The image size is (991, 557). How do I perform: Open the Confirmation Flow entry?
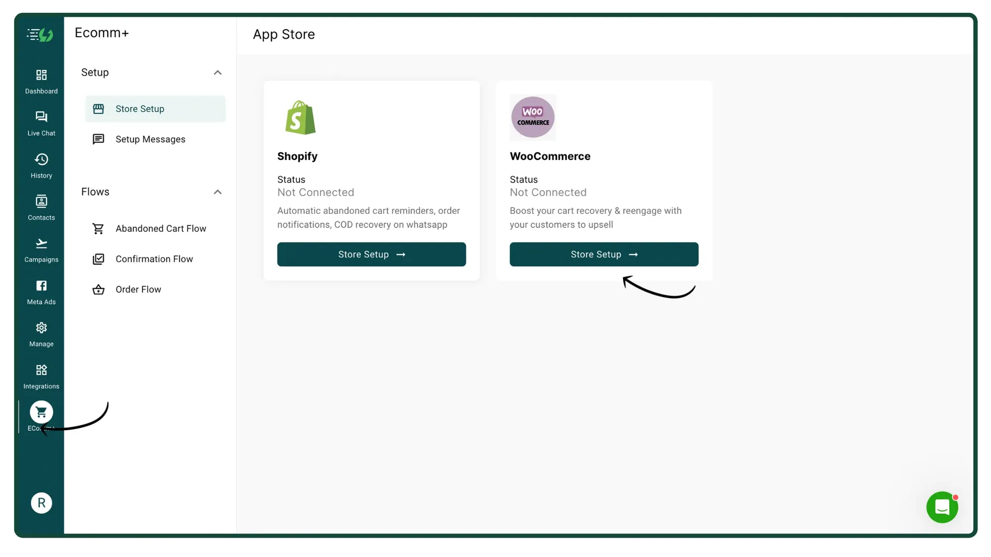click(154, 258)
